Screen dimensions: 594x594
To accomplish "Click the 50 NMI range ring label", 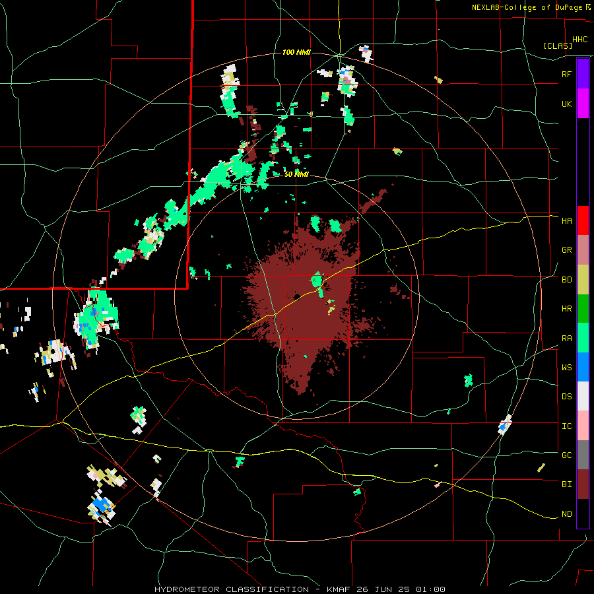I will [296, 174].
